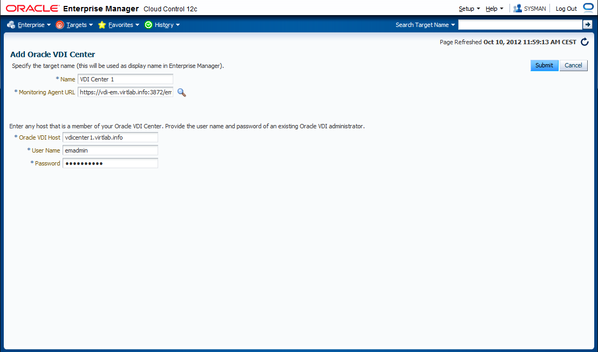
Task: Click the Add Oracle VDI Center heading
Action: (53, 54)
